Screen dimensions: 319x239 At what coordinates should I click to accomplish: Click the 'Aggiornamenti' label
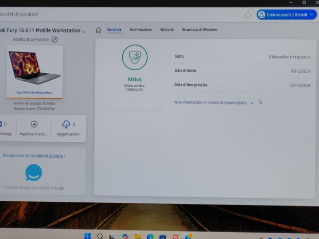click(x=69, y=134)
